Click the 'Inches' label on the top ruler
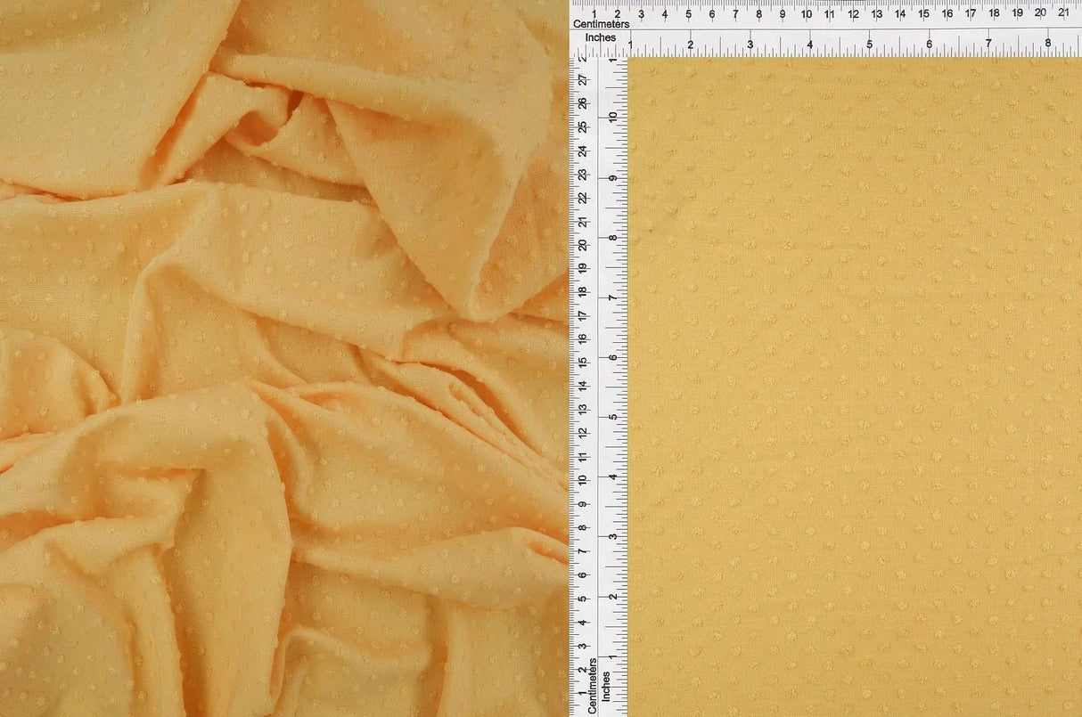Image resolution: width=1082 pixels, height=717 pixels. click(600, 38)
